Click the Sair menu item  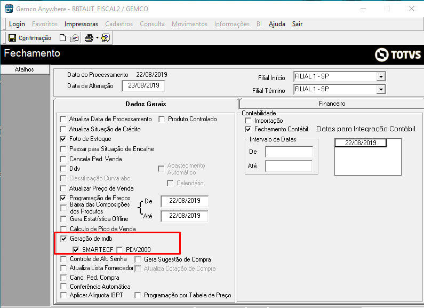tap(297, 24)
